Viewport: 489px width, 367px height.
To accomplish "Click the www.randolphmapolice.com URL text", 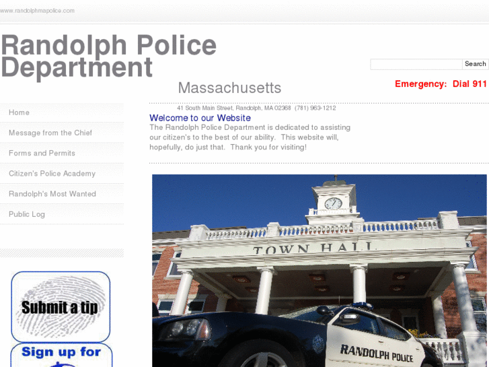I will click(x=37, y=11).
